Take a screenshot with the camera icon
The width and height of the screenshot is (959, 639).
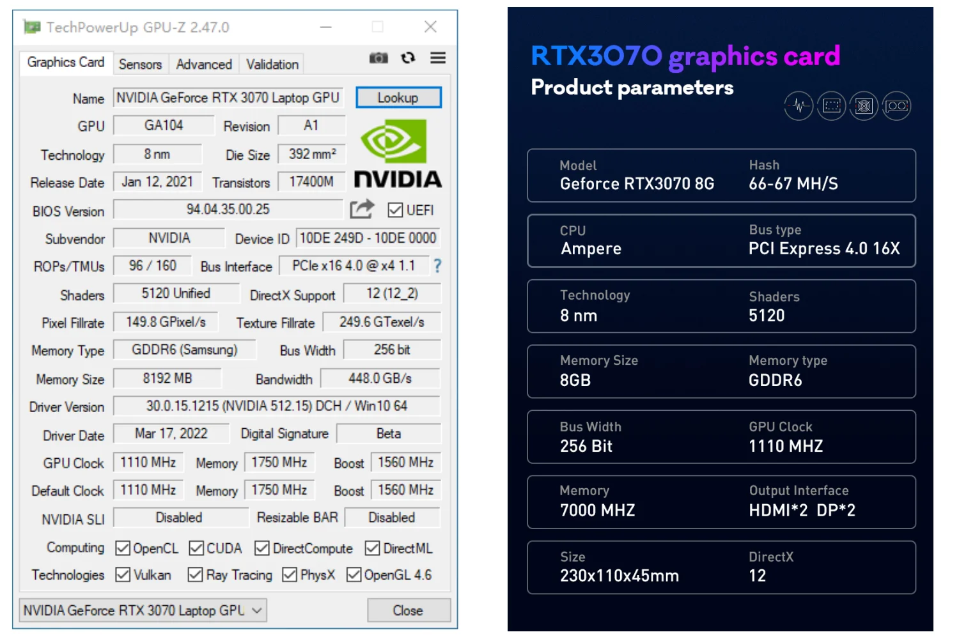pyautogui.click(x=378, y=58)
